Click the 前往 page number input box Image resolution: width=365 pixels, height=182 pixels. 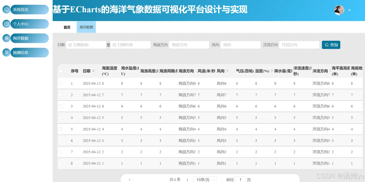point(240,179)
